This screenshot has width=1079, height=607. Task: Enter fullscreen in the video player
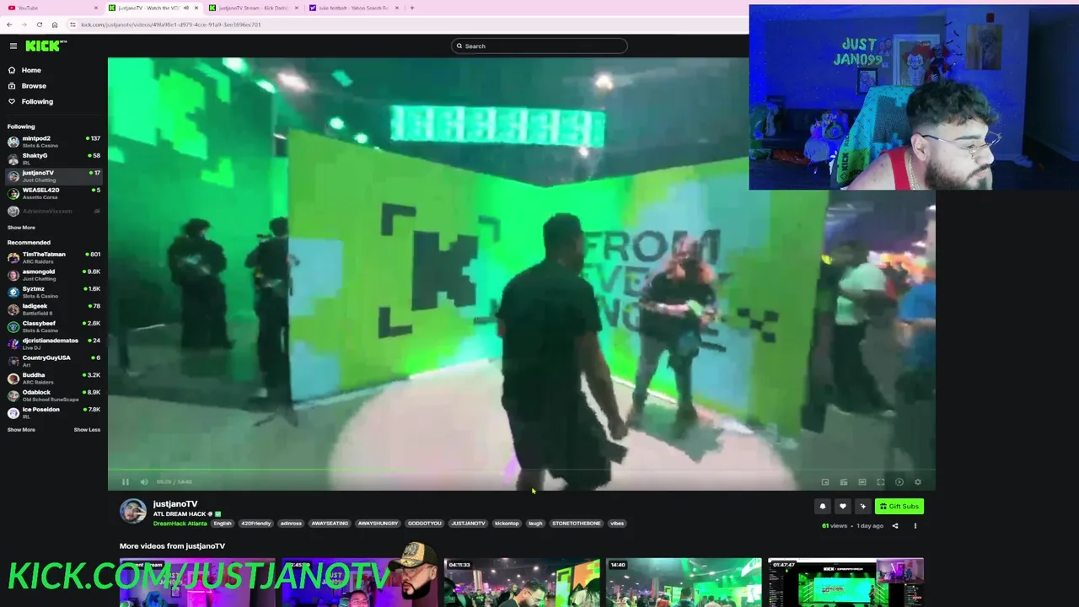[x=881, y=482]
